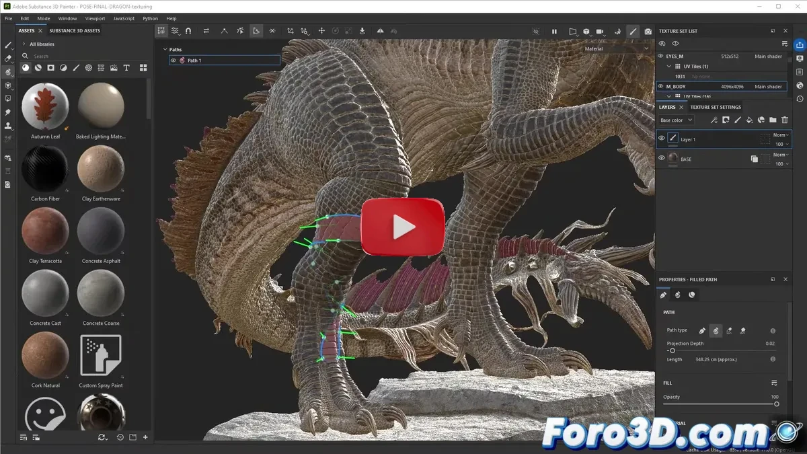The width and height of the screenshot is (807, 454).
Task: Expand All libraries in Assets panel
Action: 24,44
